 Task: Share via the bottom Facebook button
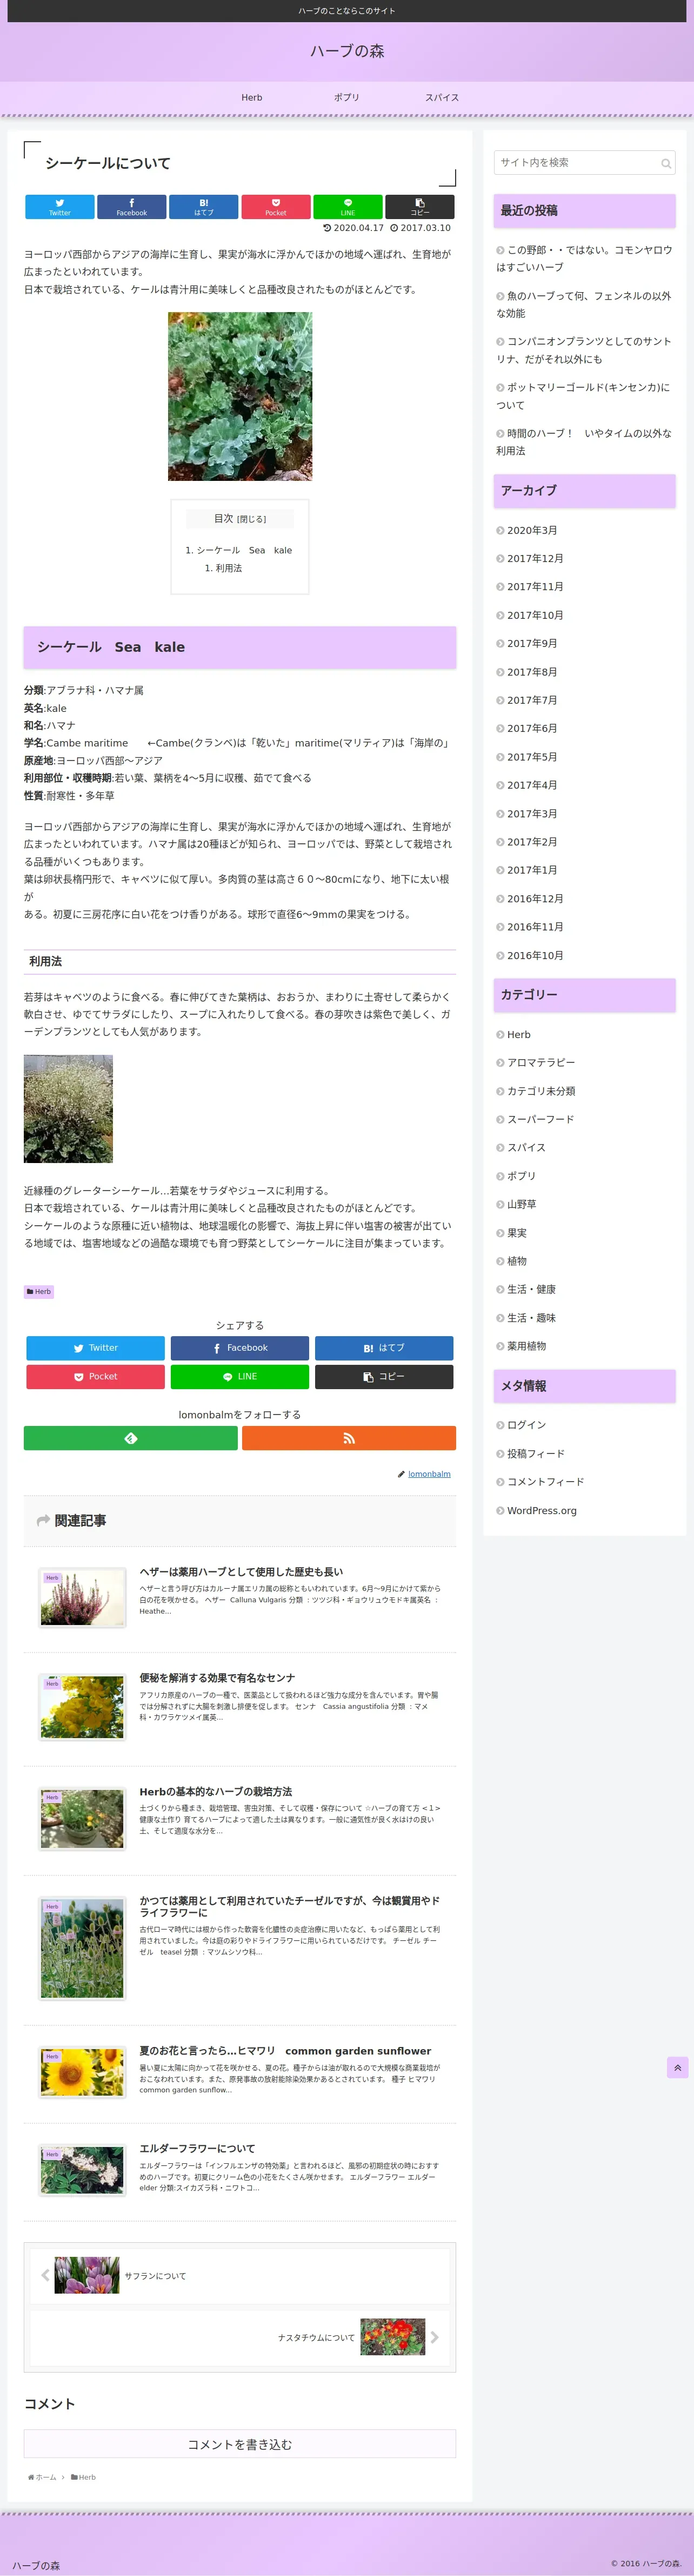[x=239, y=1348]
